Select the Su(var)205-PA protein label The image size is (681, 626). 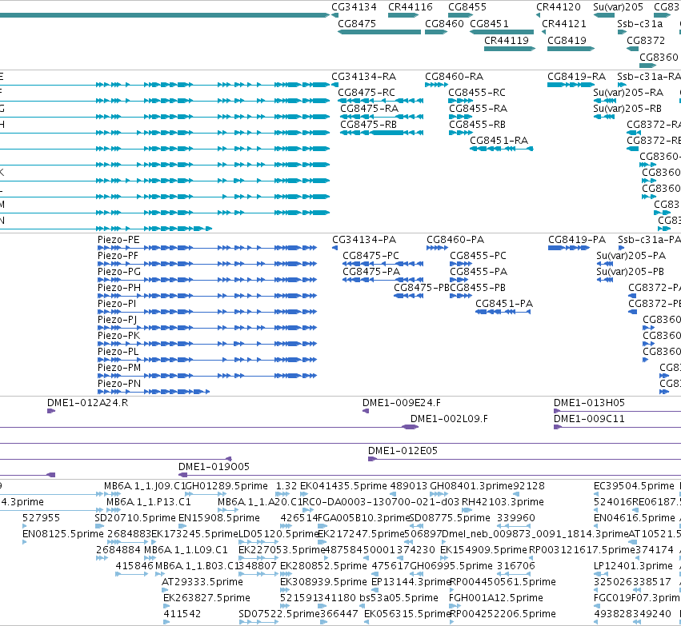point(631,256)
